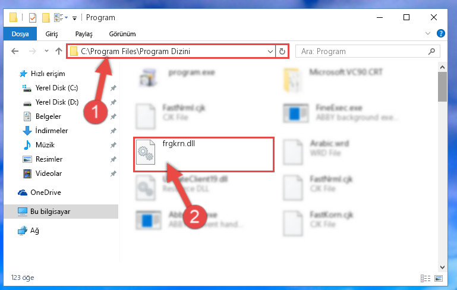Switch to details view icon
The height and width of the screenshot is (290, 457).
426,278
